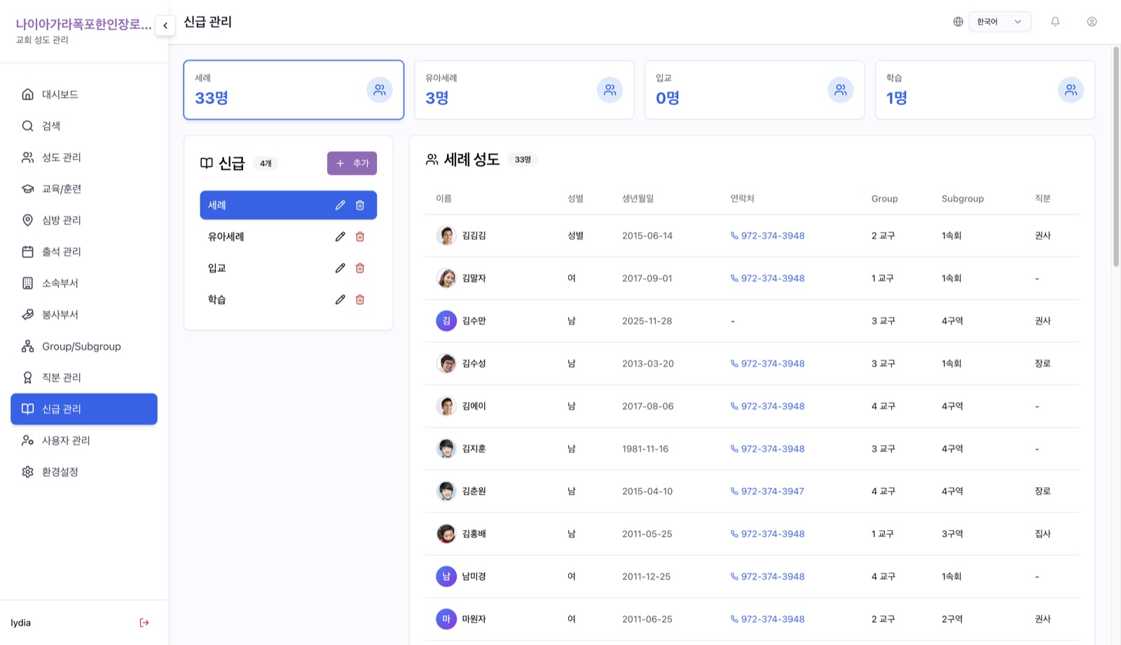Click member name 김에이
The width and height of the screenshot is (1121, 645).
coord(474,406)
